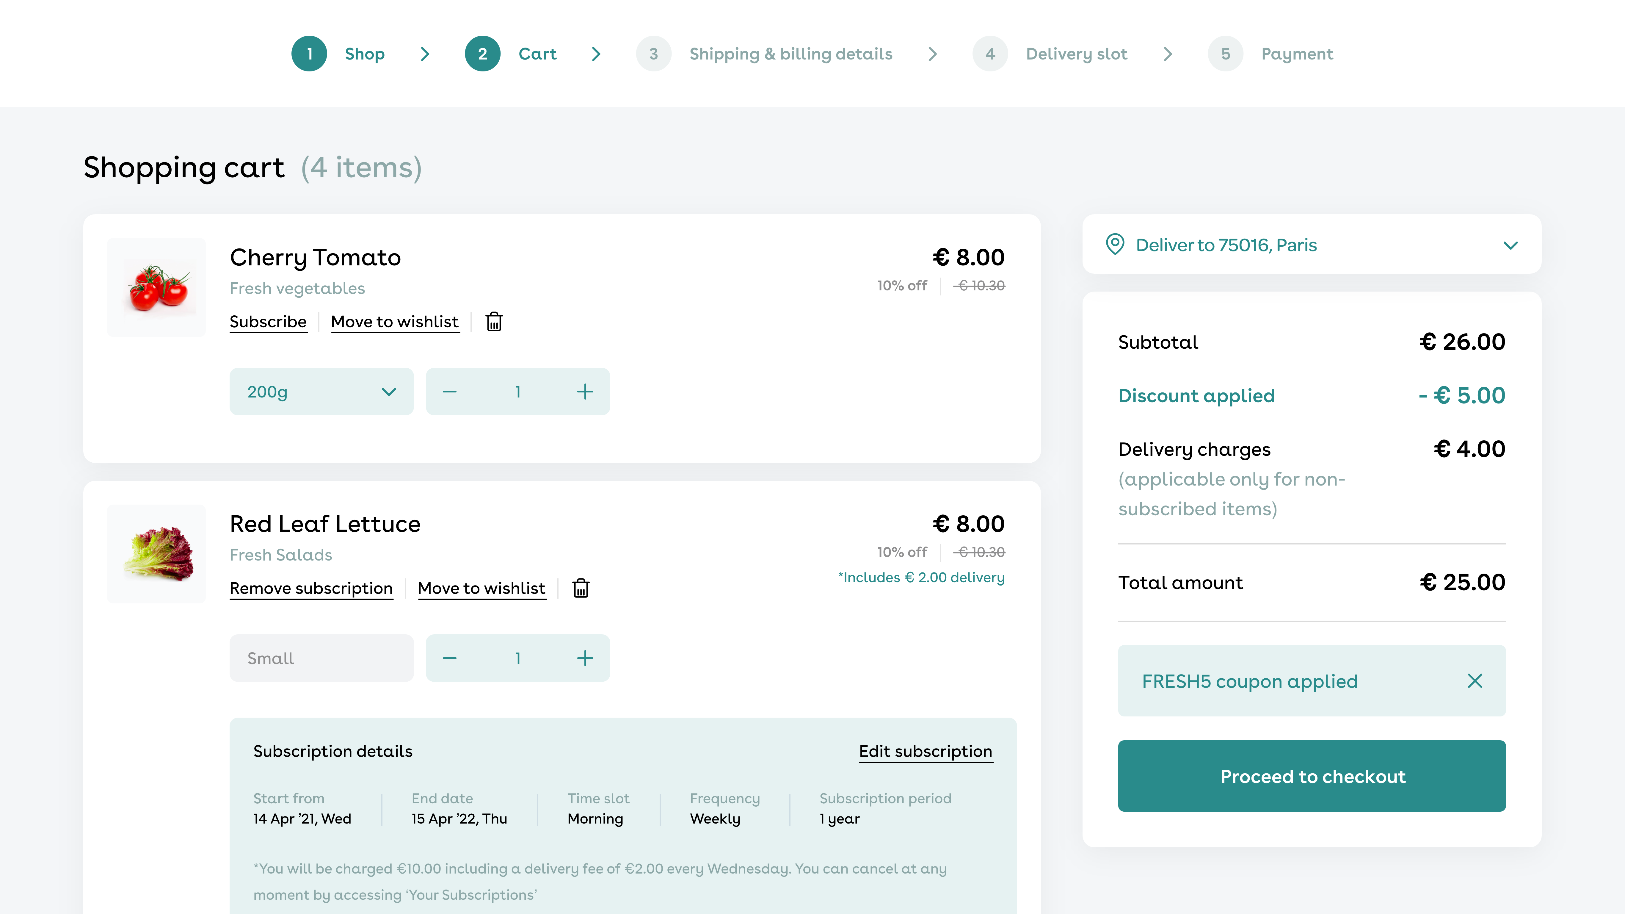Click the plus icon on Red Leaf Lettuce quantity
Image resolution: width=1625 pixels, height=914 pixels.
point(585,657)
